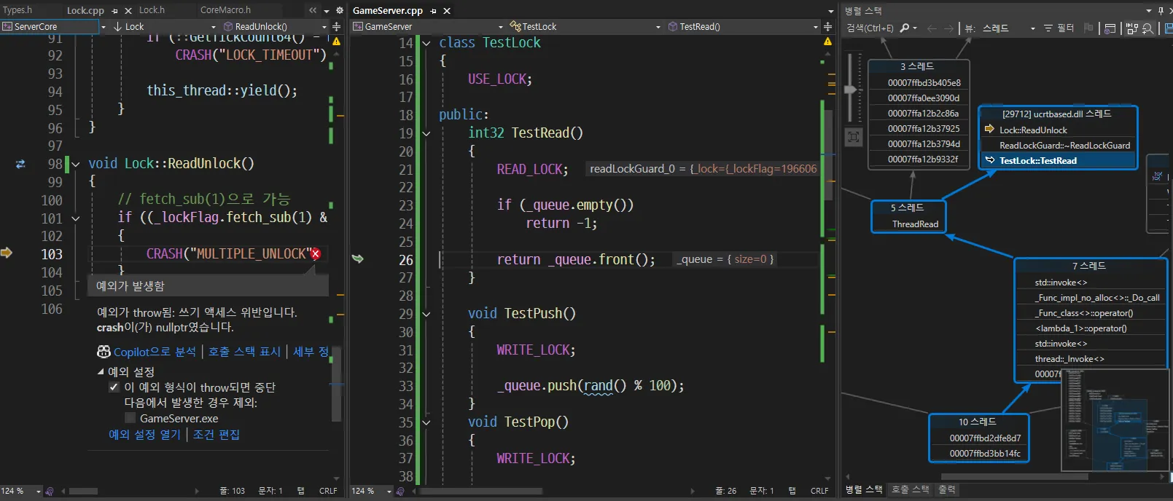Select the Lock::ReadUnlock stack frame
Viewport: 1173px width, 501px height.
(1033, 130)
